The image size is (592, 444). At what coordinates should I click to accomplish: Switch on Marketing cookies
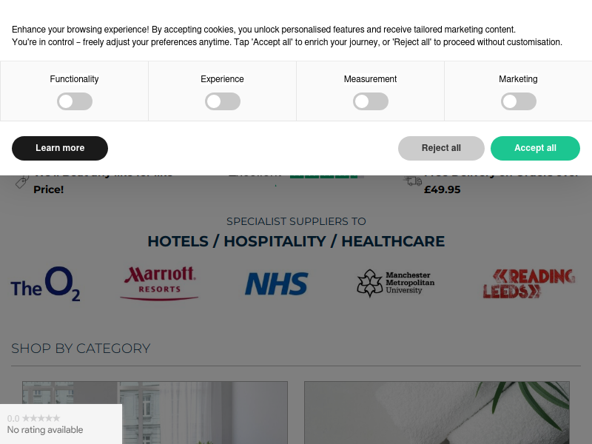[519, 101]
